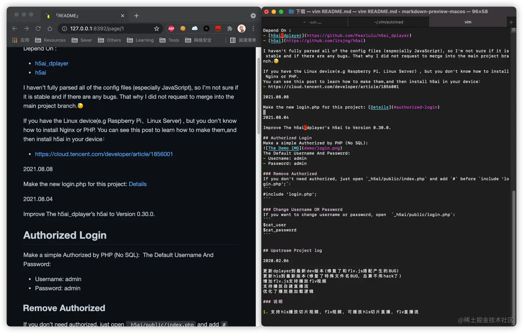Viewport: 523px width, 333px height.
Task: Open the Sever bookmark folder
Action: (x=82, y=40)
